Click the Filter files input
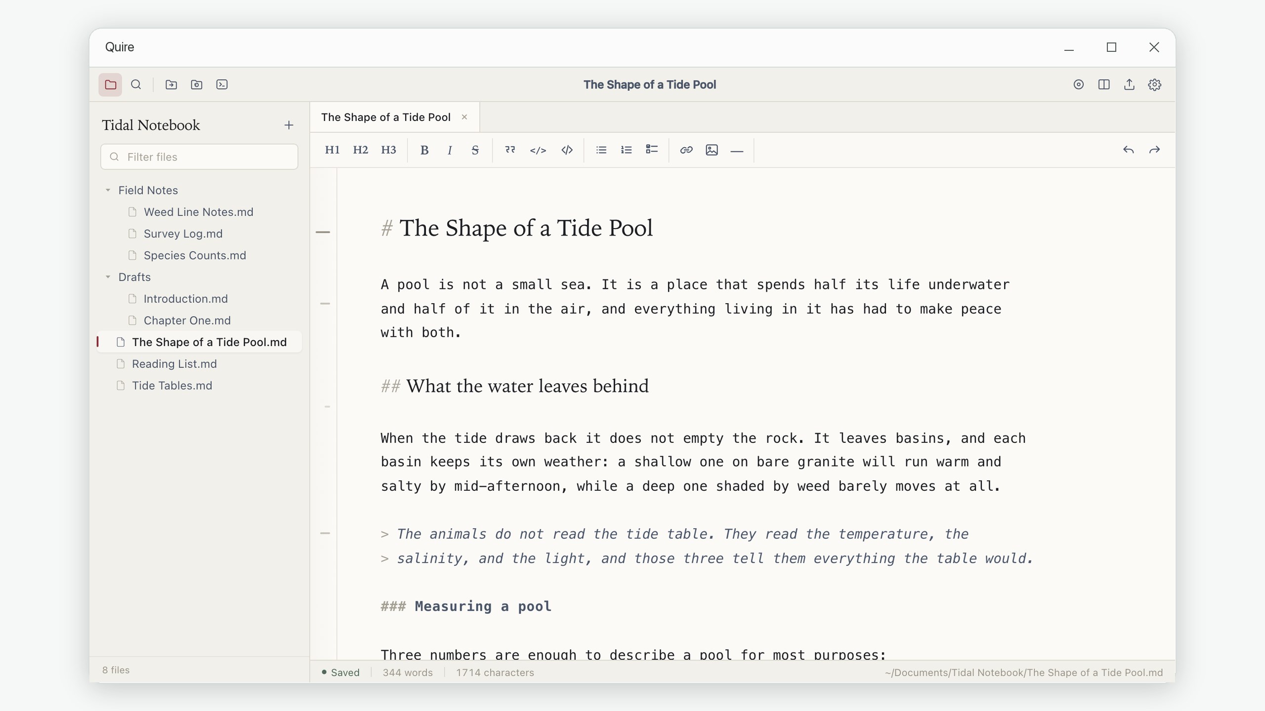The width and height of the screenshot is (1265, 711). click(200, 157)
